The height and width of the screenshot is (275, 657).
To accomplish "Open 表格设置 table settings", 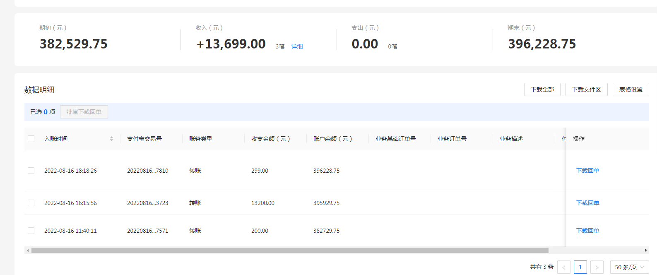I will pos(631,89).
